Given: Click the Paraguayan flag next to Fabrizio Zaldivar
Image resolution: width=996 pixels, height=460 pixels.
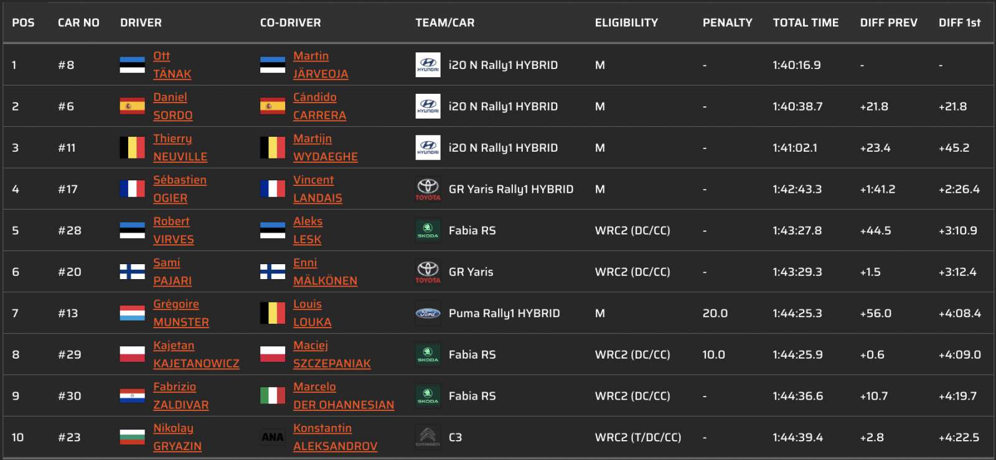Looking at the screenshot, I should click(x=132, y=396).
